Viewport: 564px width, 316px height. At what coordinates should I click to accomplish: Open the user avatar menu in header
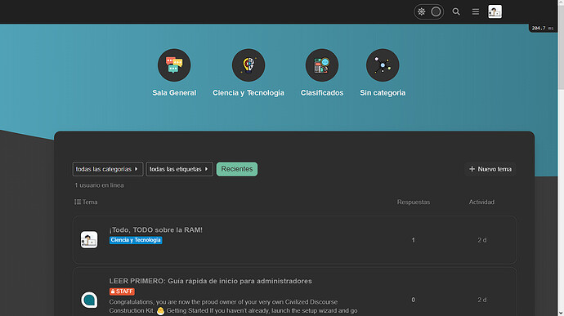(495, 12)
